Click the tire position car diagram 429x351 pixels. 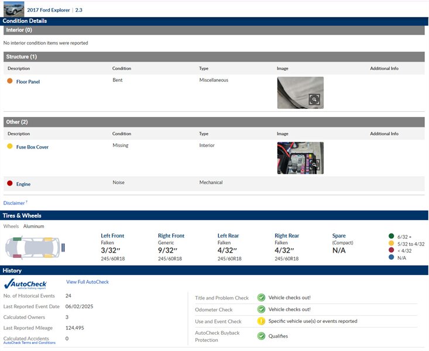click(34, 247)
